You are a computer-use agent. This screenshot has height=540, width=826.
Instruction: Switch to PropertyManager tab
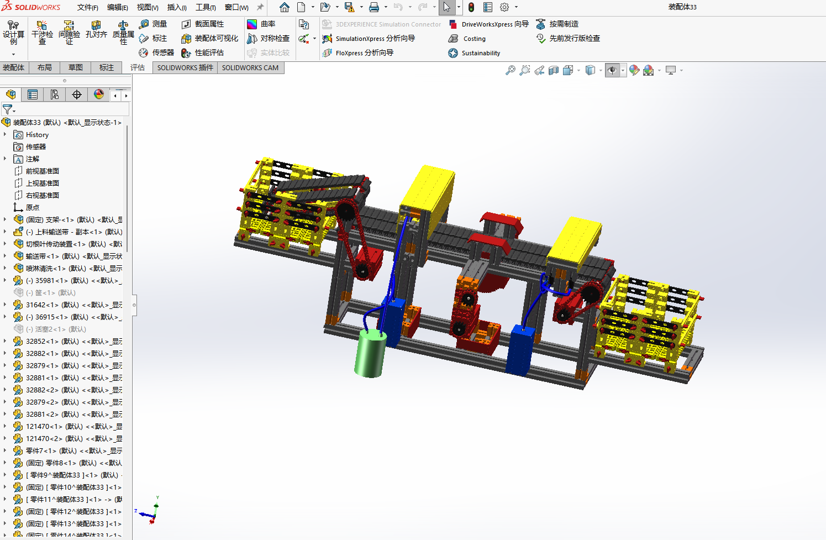[33, 95]
